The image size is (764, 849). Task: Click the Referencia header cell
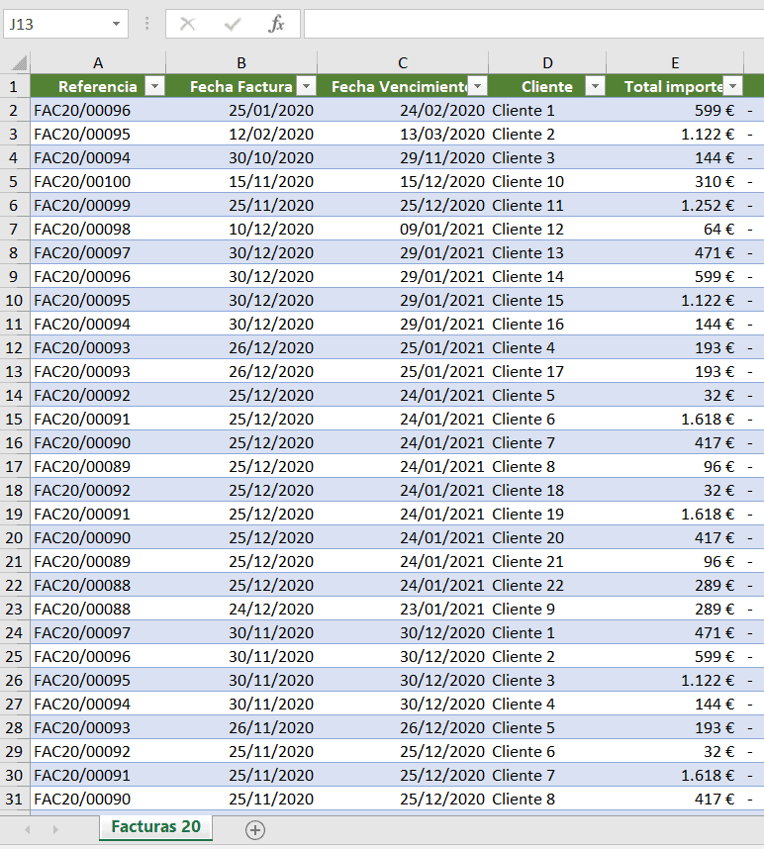point(98,86)
